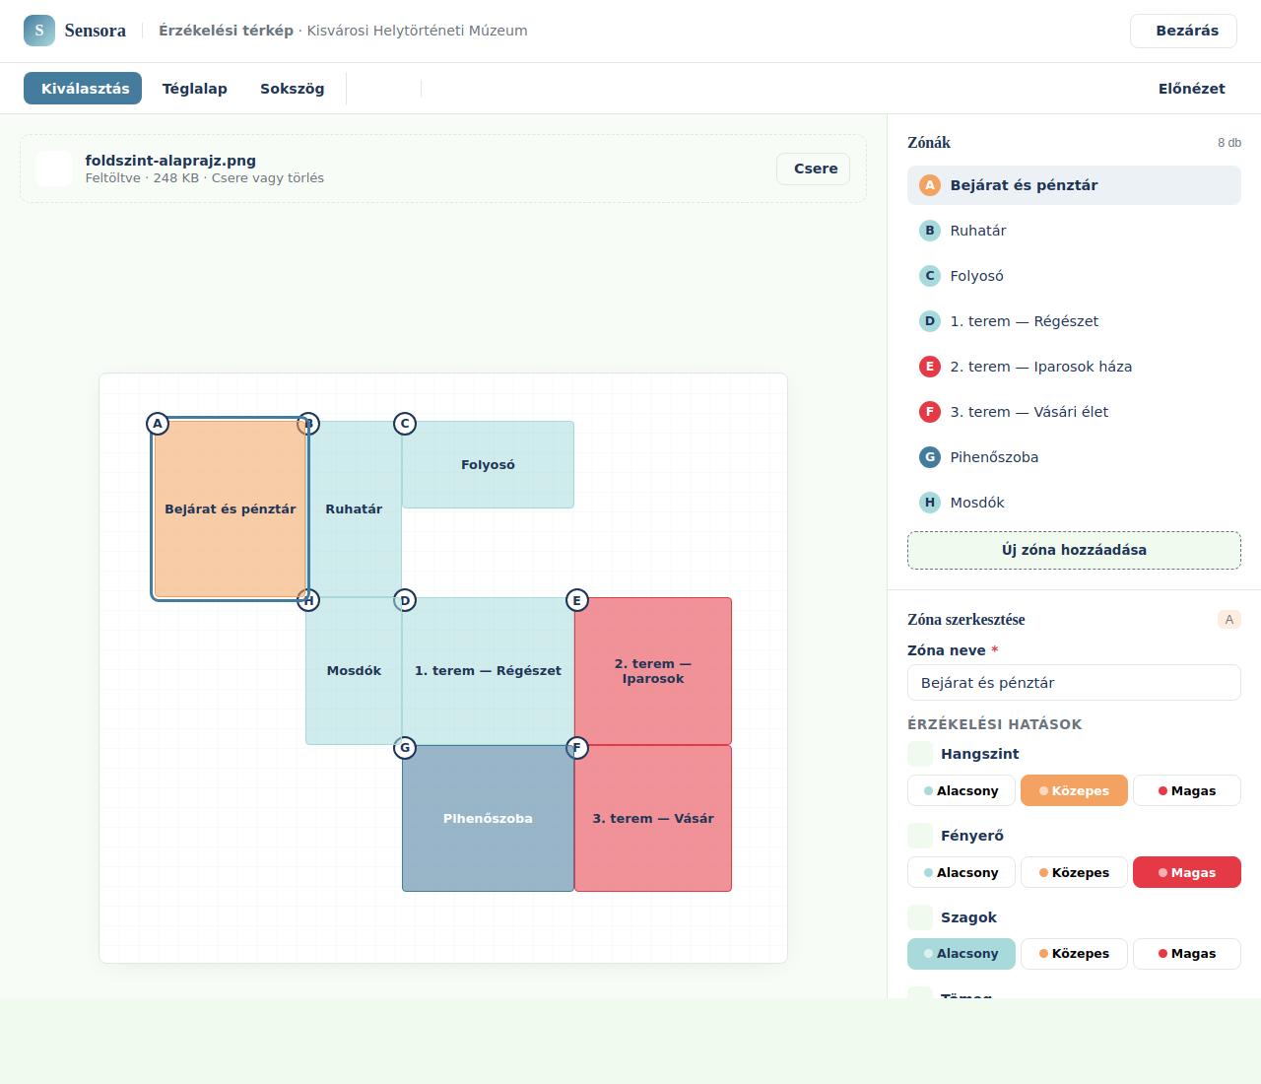Set Szagok to Közepes
The height and width of the screenshot is (1084, 1261).
[x=1074, y=954]
